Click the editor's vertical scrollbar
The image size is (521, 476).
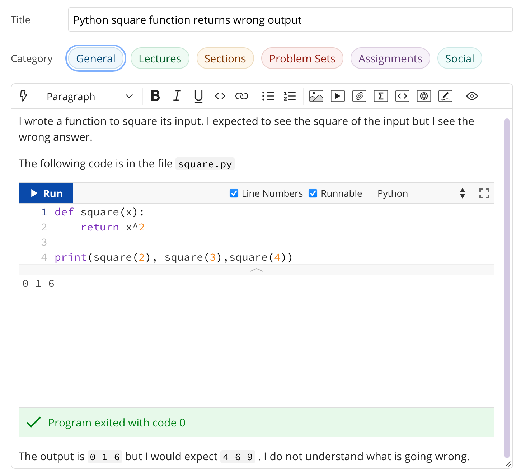click(x=507, y=287)
